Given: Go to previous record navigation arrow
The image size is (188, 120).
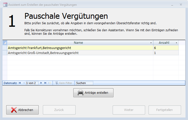Looking at the screenshot, I should pyautogui.click(x=24, y=83).
